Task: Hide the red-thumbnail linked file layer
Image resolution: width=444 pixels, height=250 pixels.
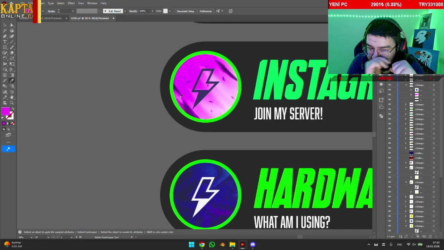Action: click(x=389, y=158)
